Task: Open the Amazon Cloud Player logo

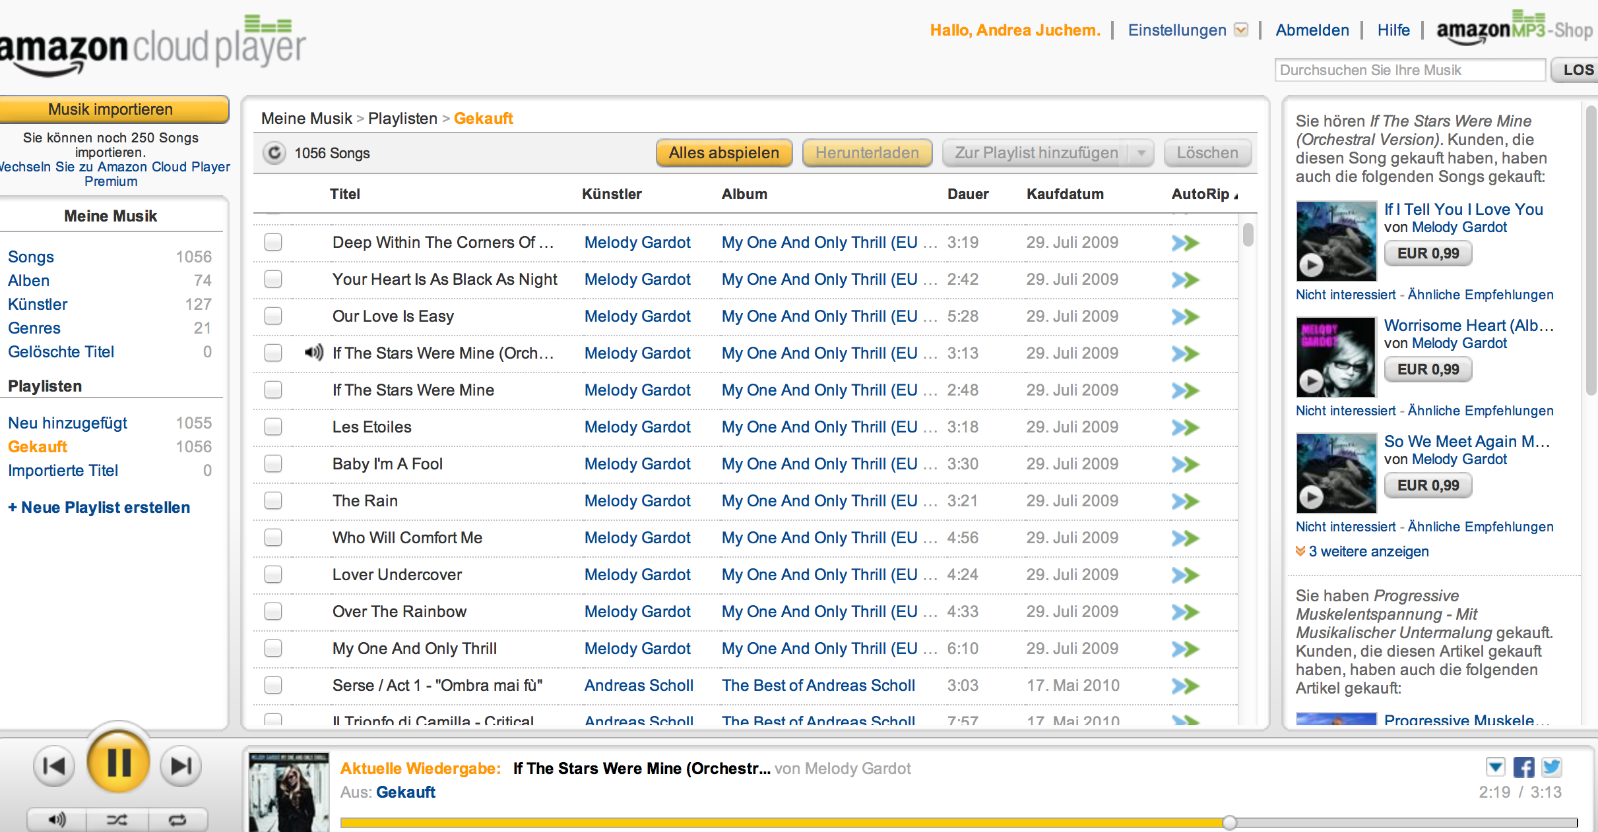Action: [152, 45]
